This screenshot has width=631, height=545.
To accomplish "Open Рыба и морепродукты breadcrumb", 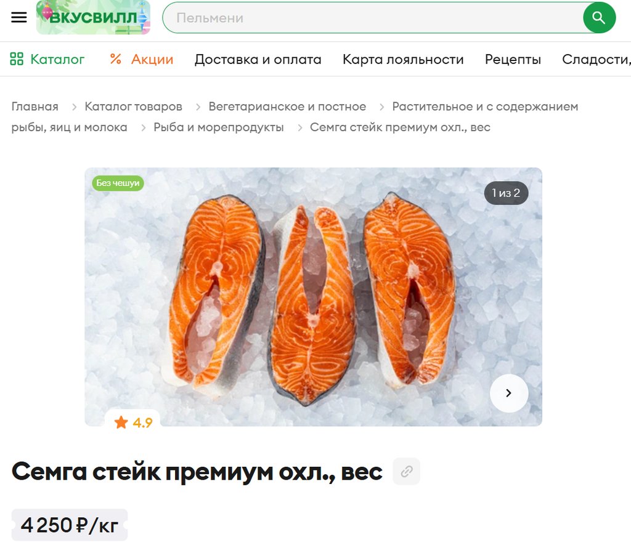I will coord(219,127).
